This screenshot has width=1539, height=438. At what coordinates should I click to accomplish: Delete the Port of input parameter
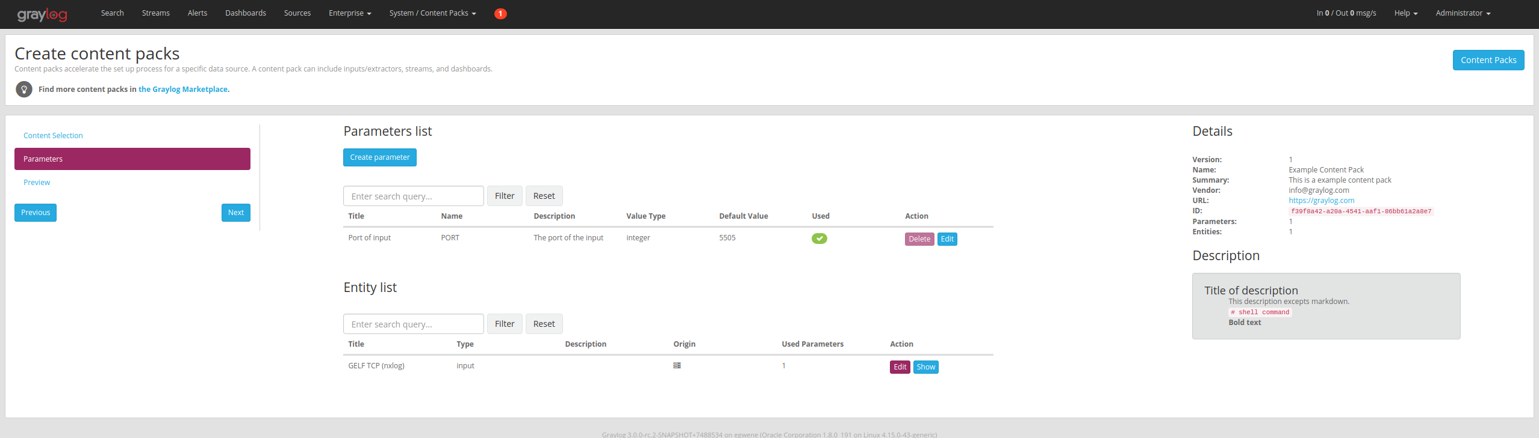[x=919, y=239]
